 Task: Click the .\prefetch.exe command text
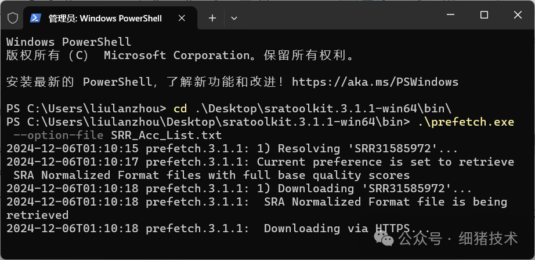coord(465,122)
